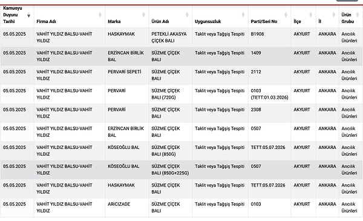Sort by İl column icon
The height and width of the screenshot is (221, 363).
pyautogui.click(x=333, y=15)
